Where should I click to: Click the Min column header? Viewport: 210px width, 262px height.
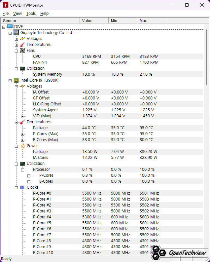123,20
